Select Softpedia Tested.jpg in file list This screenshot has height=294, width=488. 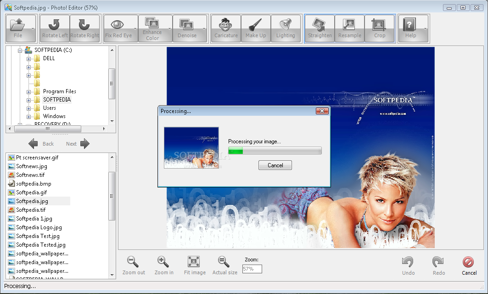(41, 244)
